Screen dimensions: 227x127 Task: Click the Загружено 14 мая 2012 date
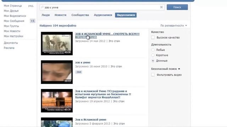pyautogui.click(x=90, y=41)
